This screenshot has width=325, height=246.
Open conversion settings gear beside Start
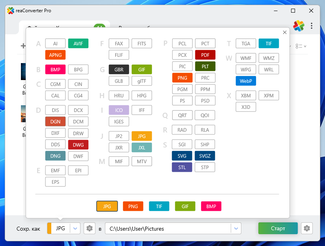(307, 228)
